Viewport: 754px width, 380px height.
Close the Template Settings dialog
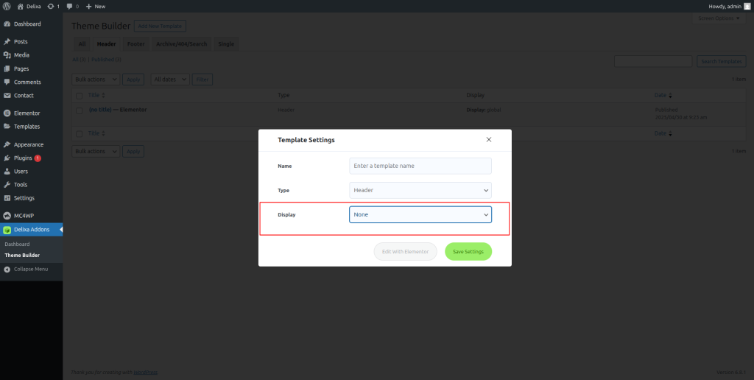pos(489,139)
